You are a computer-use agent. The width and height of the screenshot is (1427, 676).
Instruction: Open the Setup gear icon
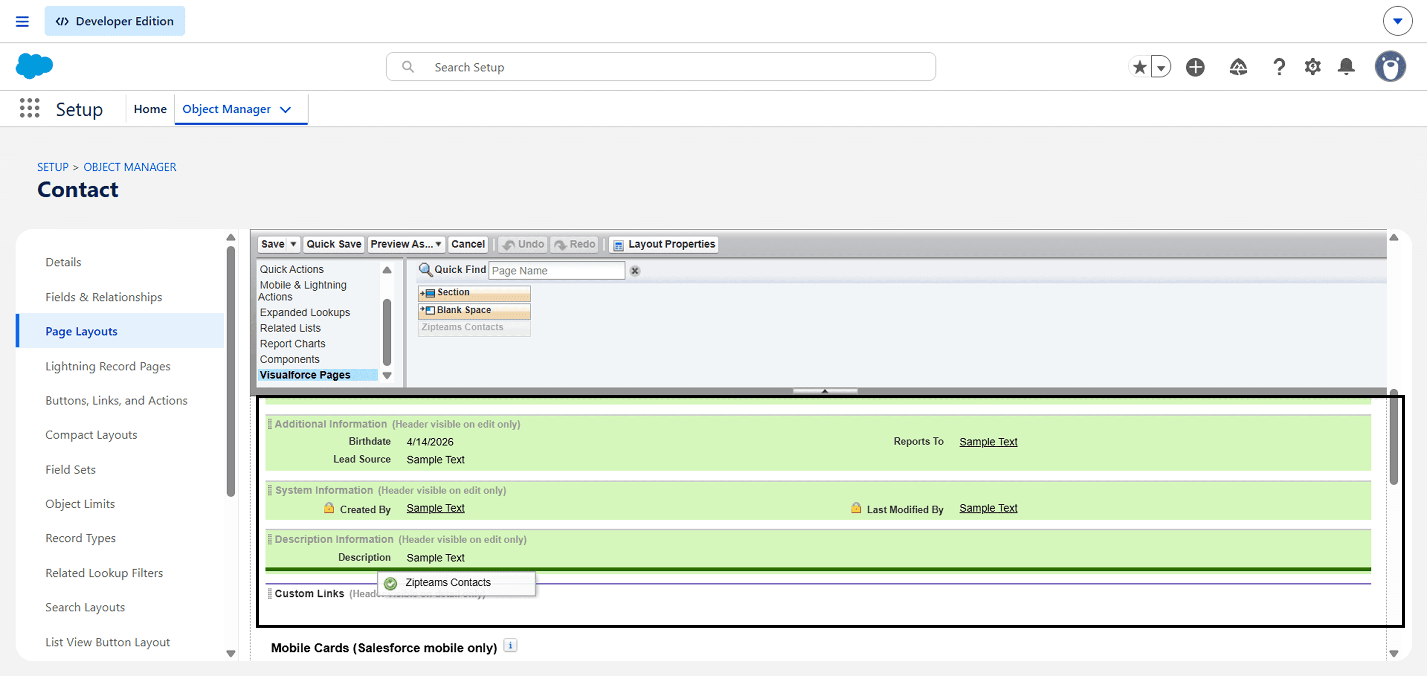tap(1312, 67)
